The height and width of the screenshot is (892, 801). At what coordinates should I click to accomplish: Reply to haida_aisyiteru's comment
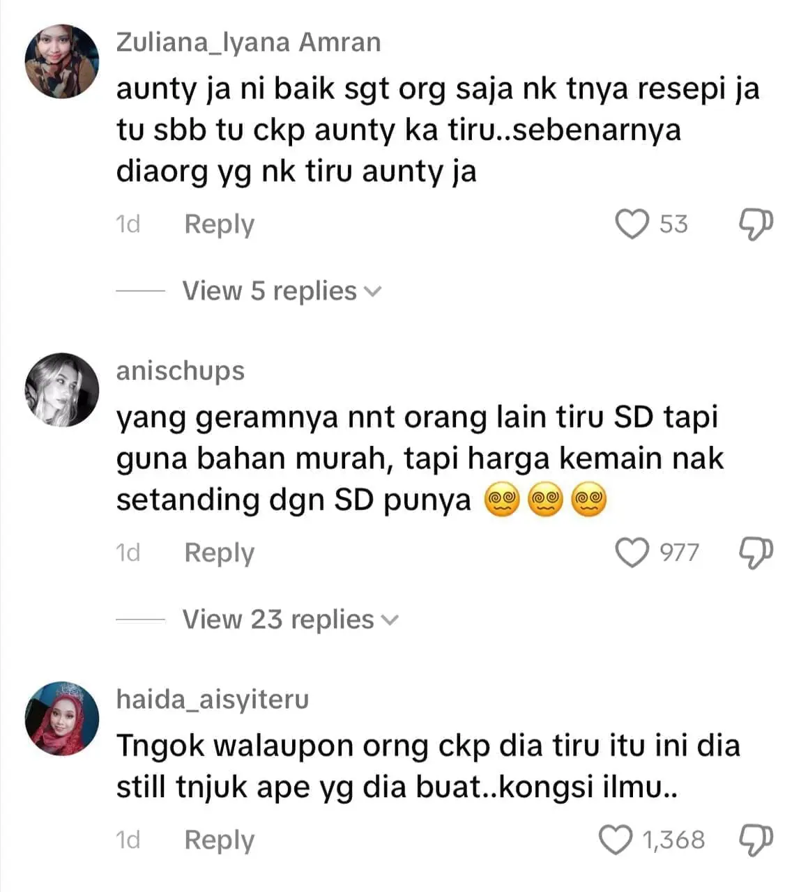pyautogui.click(x=219, y=840)
